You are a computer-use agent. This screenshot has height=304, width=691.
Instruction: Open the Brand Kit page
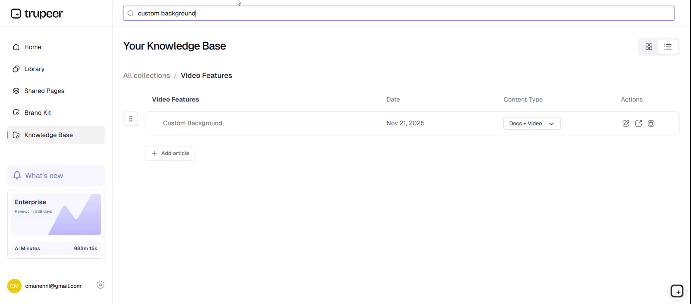(x=56, y=113)
